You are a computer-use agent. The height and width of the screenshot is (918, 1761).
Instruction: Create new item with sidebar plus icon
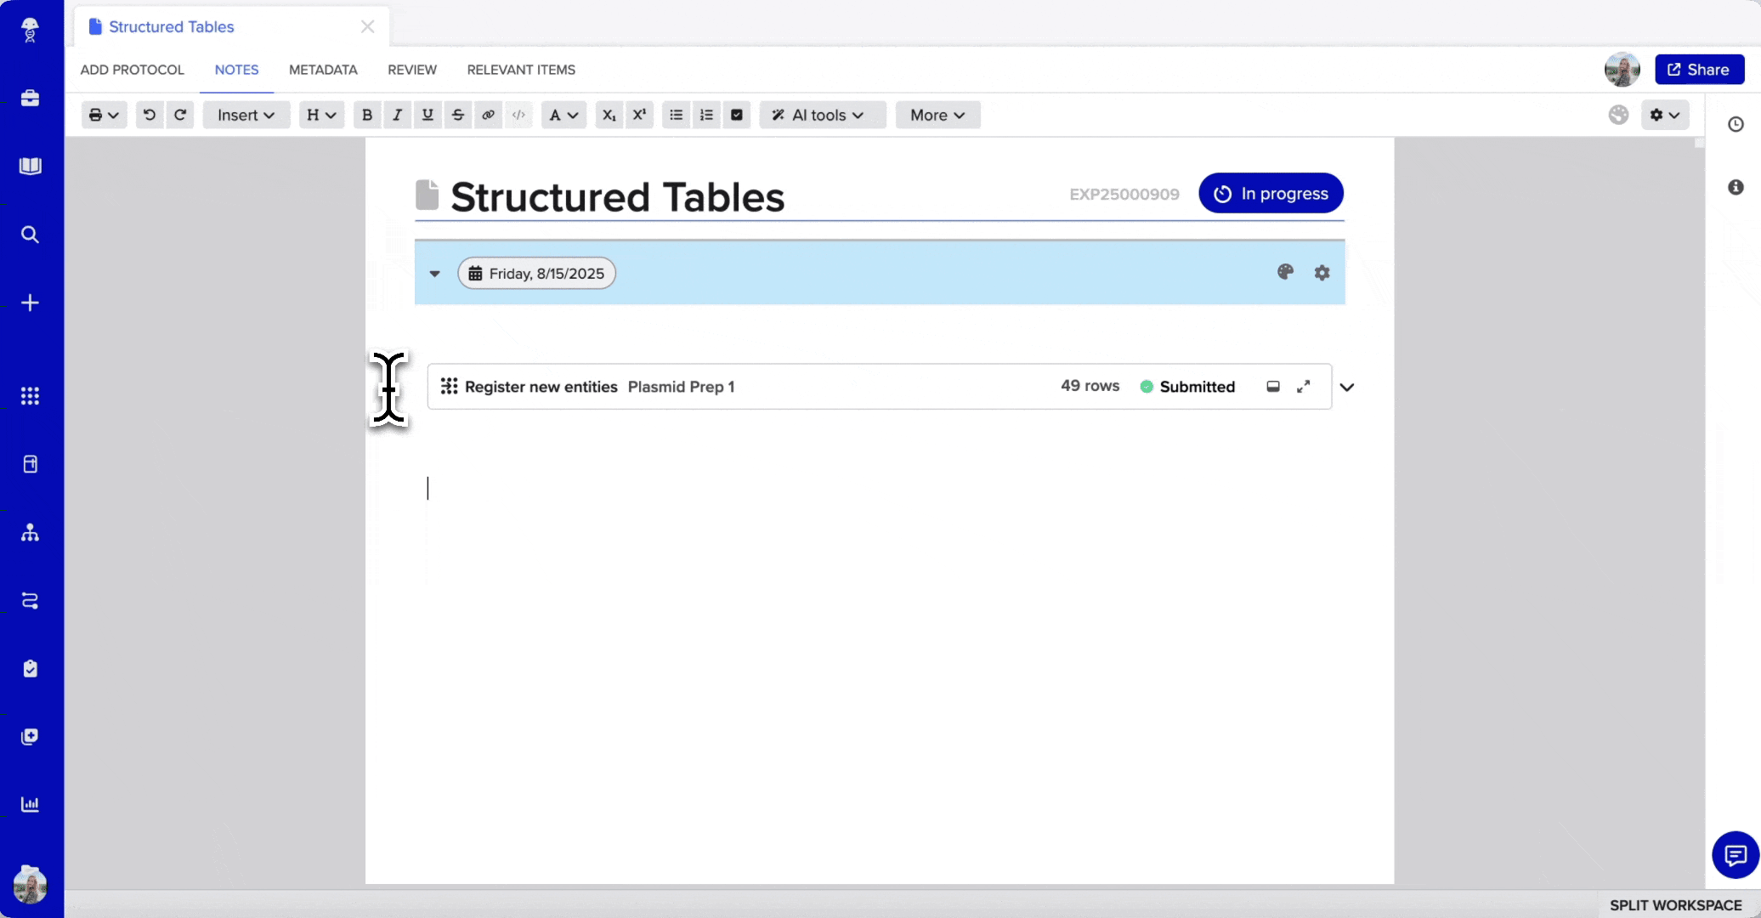pos(31,303)
